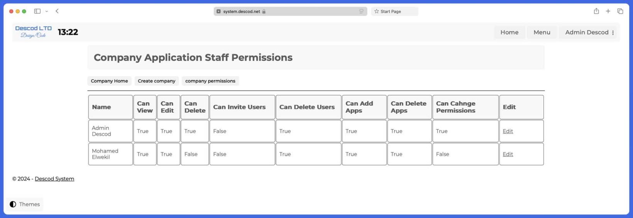
Task: Click Edit link in Mohamed Elwekil row
Action: (x=508, y=154)
